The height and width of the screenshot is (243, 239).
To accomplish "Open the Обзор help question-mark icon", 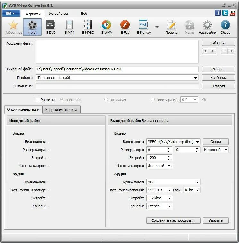I will tap(226, 27).
